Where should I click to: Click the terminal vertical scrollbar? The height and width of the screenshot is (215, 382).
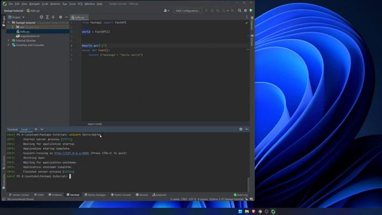(248, 185)
